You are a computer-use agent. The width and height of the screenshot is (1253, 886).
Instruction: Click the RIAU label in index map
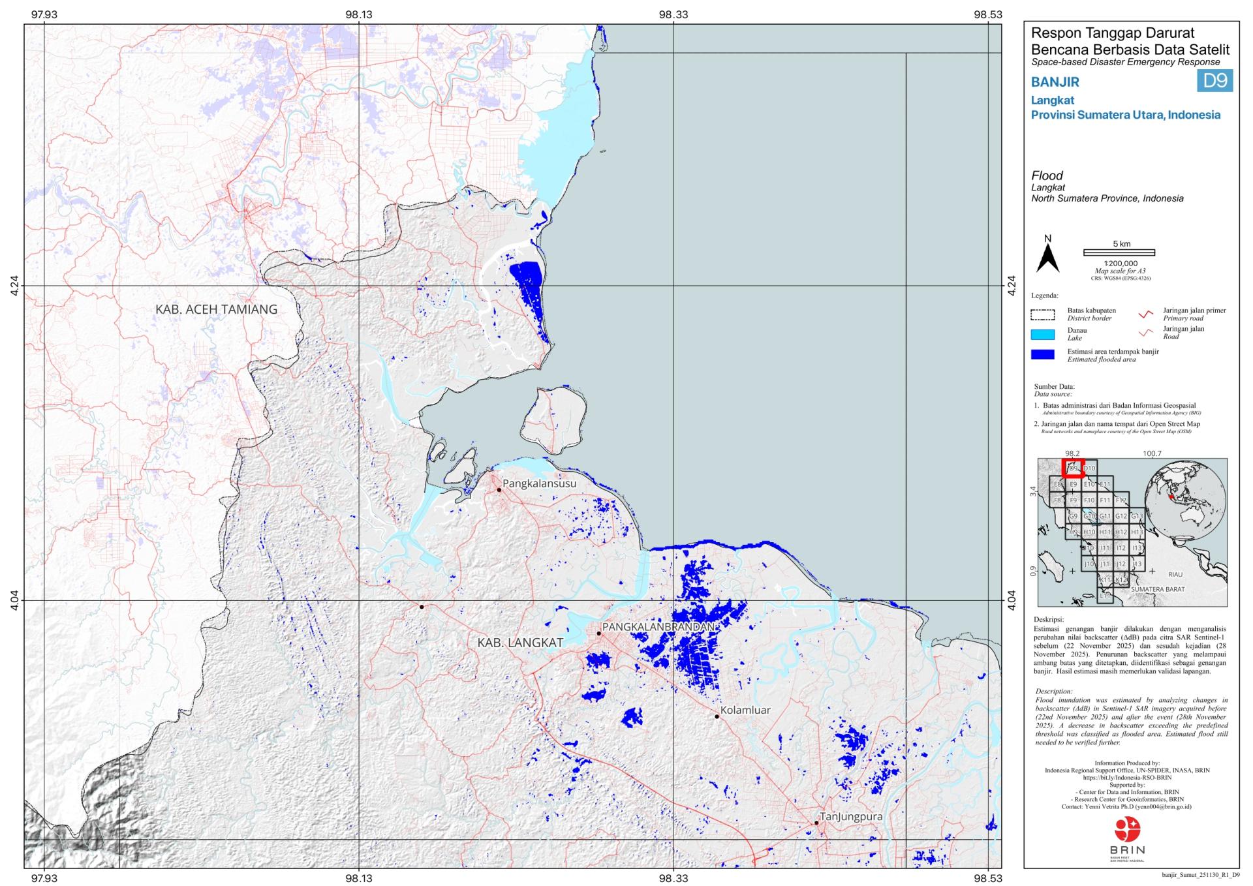coord(1175,575)
